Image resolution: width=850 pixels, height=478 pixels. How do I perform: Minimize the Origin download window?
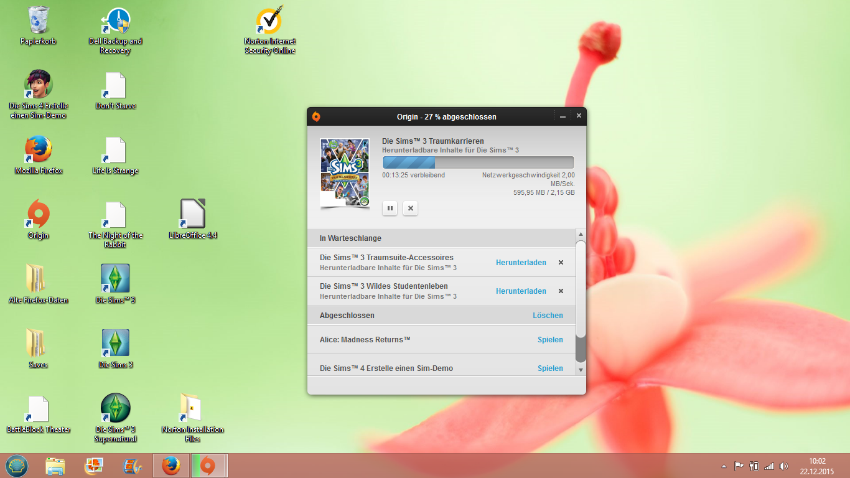coord(563,116)
